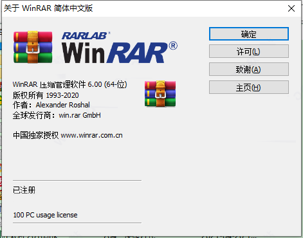
Task: Click the 已注册 registered status text
Action: [24, 190]
